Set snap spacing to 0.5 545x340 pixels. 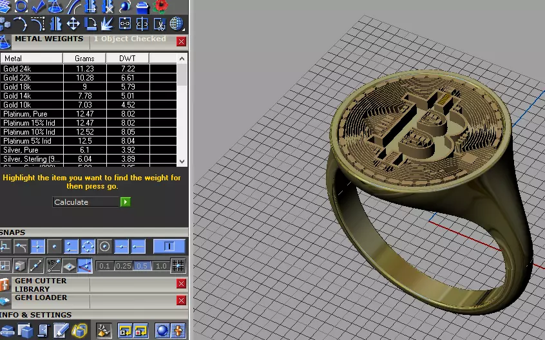[142, 266]
